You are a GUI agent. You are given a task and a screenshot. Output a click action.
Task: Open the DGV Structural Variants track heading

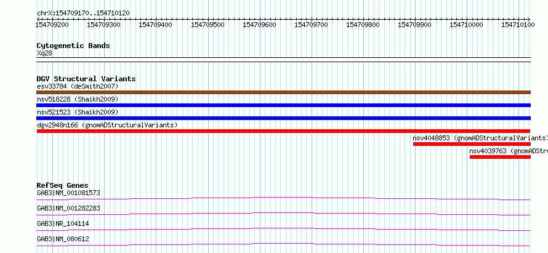(x=86, y=79)
